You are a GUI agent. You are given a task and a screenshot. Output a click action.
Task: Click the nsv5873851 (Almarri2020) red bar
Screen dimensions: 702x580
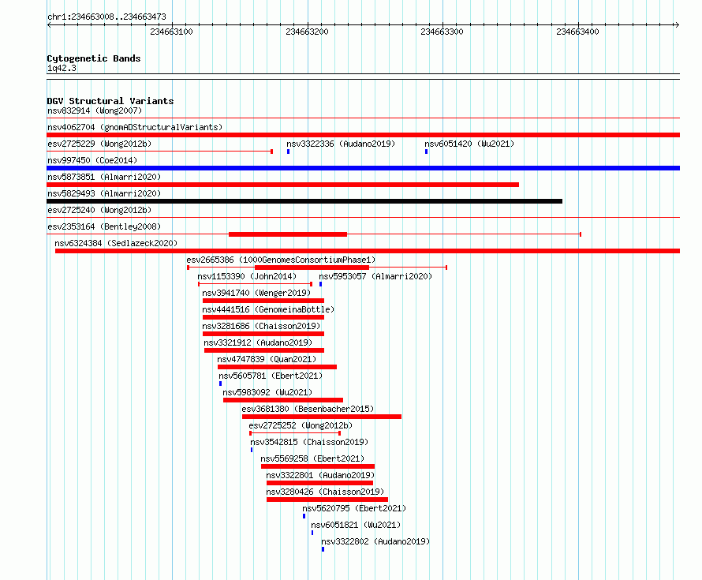click(282, 185)
